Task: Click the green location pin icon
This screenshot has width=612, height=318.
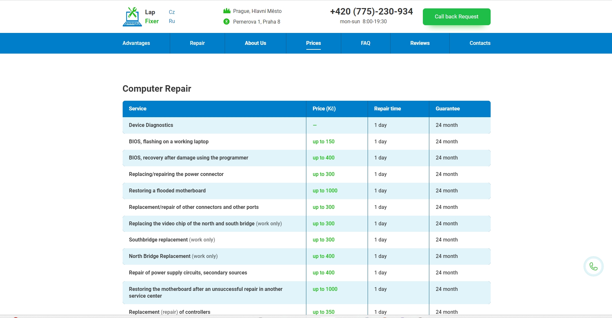Action: coord(227,22)
